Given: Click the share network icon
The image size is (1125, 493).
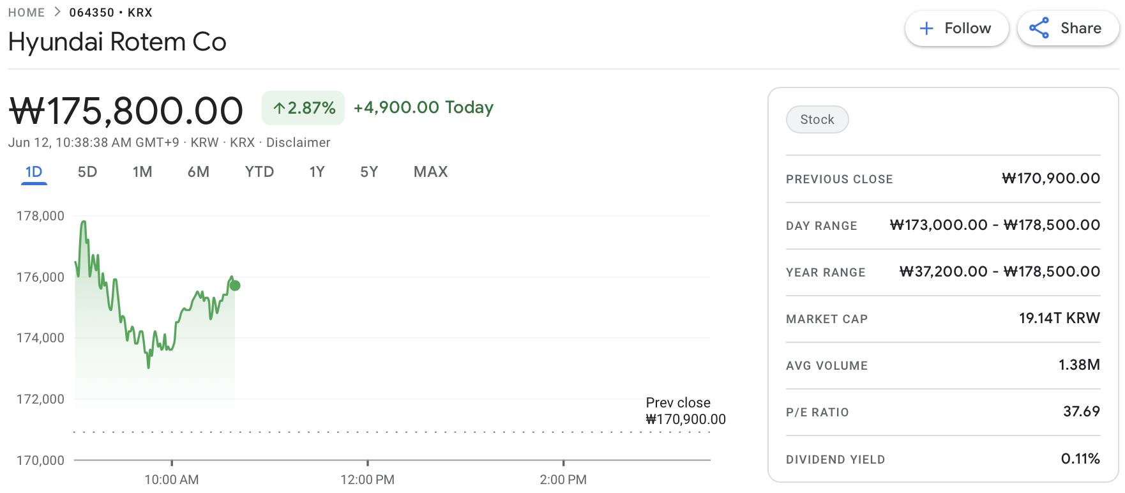Looking at the screenshot, I should (1039, 28).
